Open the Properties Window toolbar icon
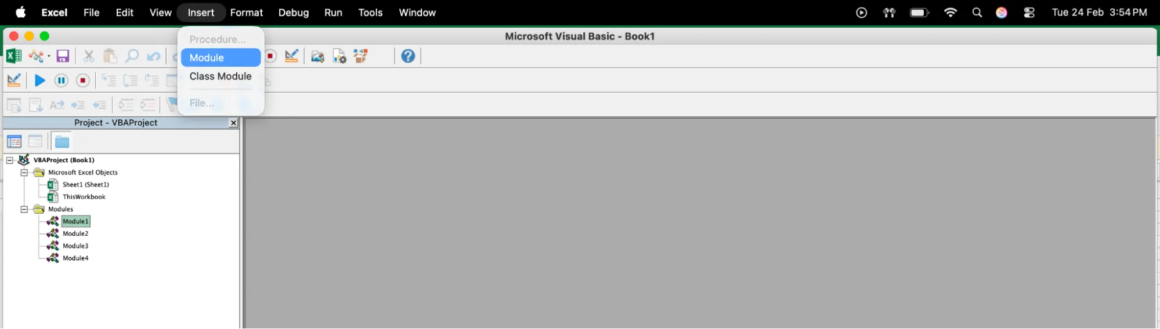Screen dimensions: 1160x329 [x=339, y=56]
